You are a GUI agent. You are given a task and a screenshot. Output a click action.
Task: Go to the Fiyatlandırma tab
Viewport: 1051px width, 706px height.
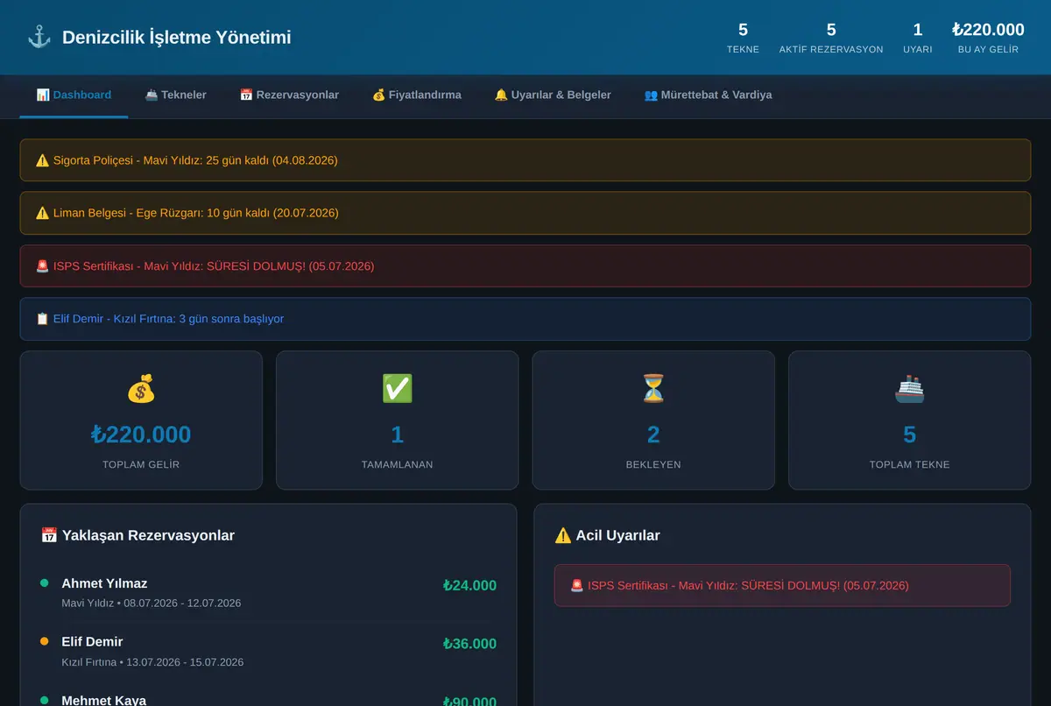(x=417, y=95)
